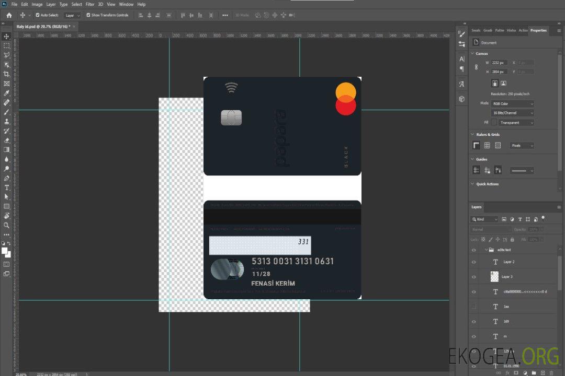Toggle the Auto-Select checkbox
This screenshot has height=376, width=565.
[38, 15]
